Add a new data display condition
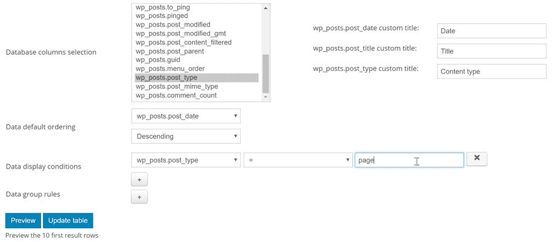Screen dimensions: 555x242 click(139, 179)
